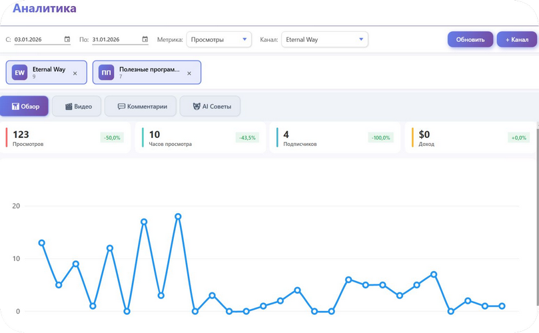Remove the Eternal Way channel chip
The width and height of the screenshot is (539, 333).
tap(75, 73)
